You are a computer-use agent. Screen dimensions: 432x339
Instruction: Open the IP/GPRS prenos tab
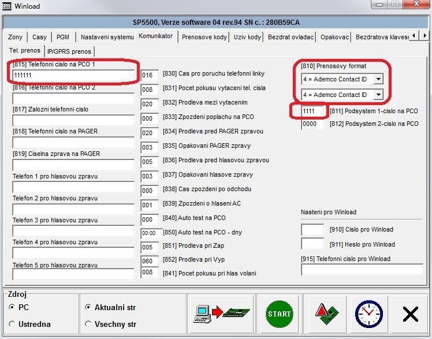pyautogui.click(x=69, y=51)
